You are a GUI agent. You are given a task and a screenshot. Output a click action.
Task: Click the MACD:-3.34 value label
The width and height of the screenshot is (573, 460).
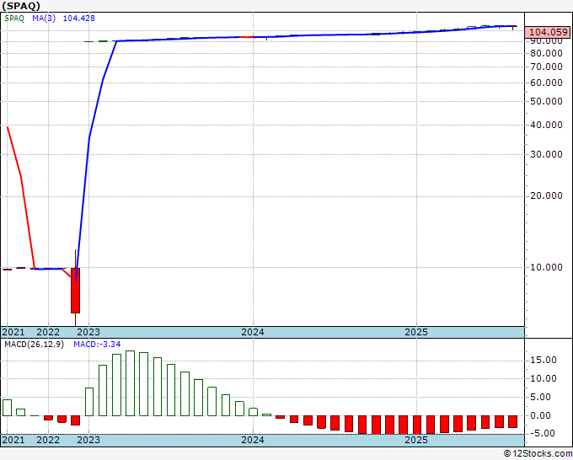97,345
